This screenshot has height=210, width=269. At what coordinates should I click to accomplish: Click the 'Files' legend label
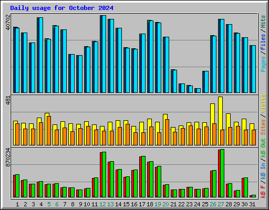point(263,42)
